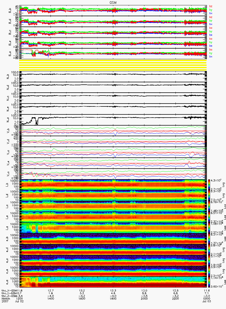Click the N_d density axis label
Image resolution: width=226 pixels, height=309 pixels.
point(8,87)
